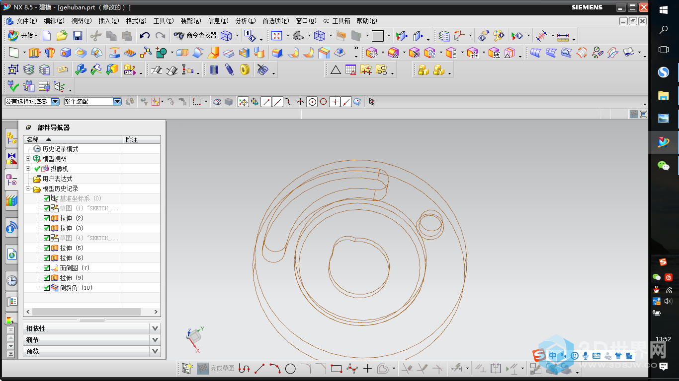The height and width of the screenshot is (381, 679).
Task: Click the Profile sketch curve tool
Action: point(244,369)
